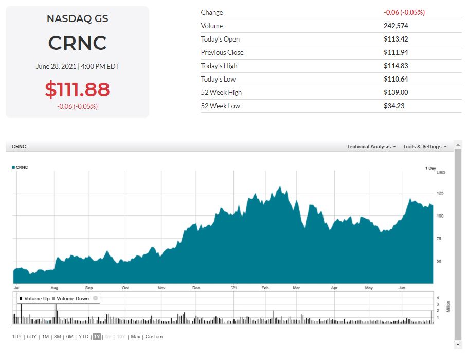
Task: Click the gray Volume Down legend marker
Action: [53, 299]
